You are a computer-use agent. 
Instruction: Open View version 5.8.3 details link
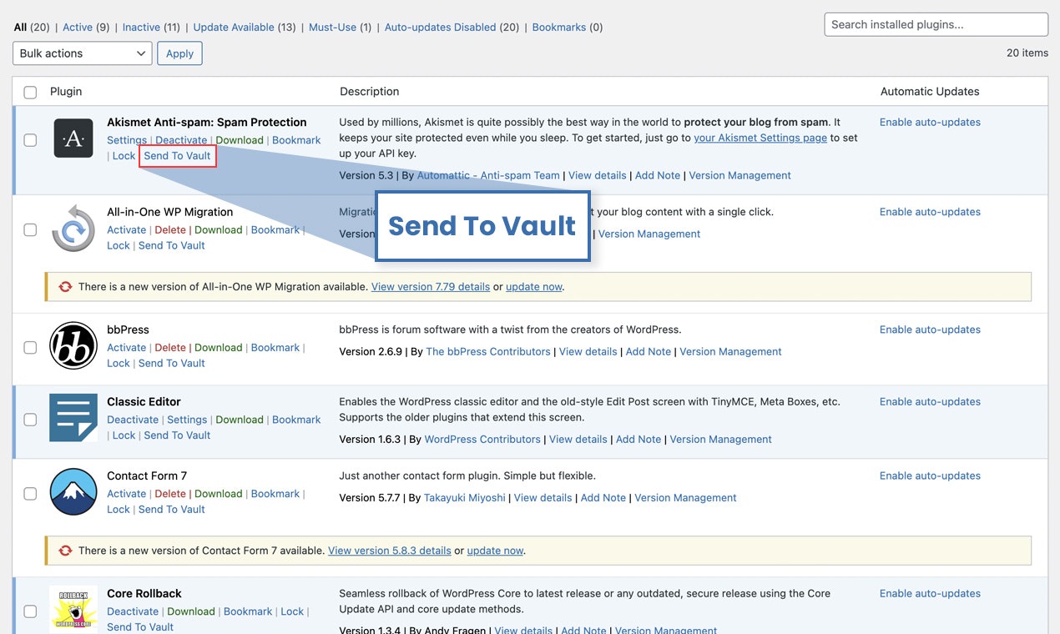390,551
